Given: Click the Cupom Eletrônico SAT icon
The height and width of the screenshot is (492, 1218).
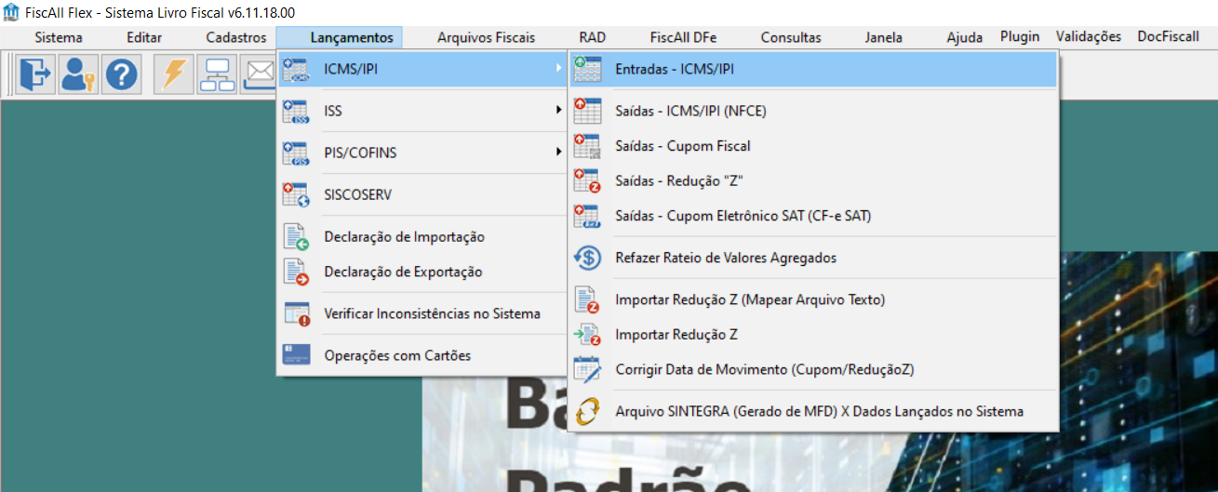Looking at the screenshot, I should coord(588,216).
